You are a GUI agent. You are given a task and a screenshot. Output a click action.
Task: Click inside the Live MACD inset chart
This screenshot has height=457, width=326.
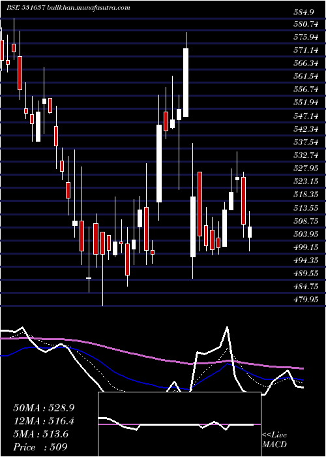(x=179, y=424)
